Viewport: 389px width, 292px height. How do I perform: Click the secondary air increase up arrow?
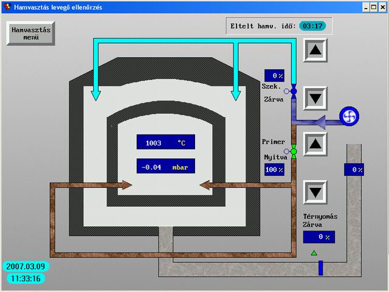(315, 50)
